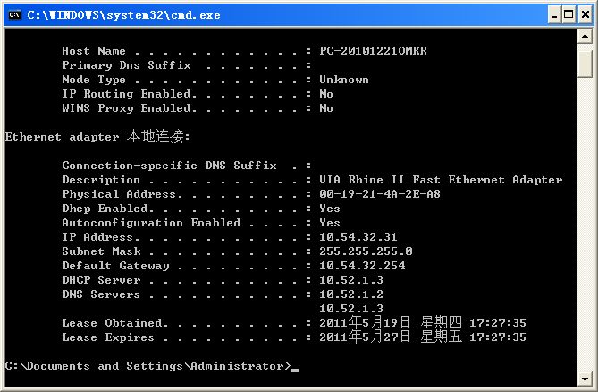This screenshot has width=598, height=392.
Task: Click the first DNS server 10.52.1.2
Action: [351, 294]
